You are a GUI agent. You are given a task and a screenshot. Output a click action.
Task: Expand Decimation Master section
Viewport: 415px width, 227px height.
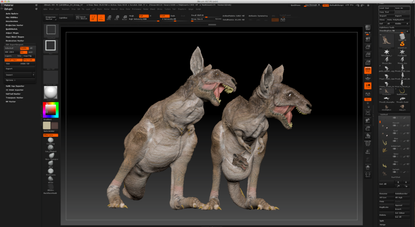(x=15, y=41)
